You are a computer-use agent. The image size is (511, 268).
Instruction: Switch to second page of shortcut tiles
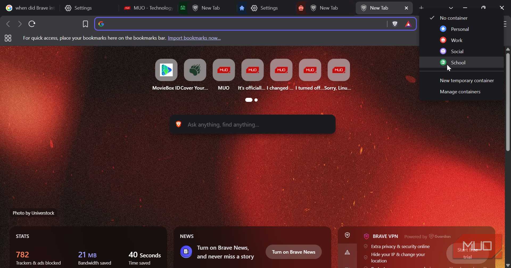tap(256, 100)
